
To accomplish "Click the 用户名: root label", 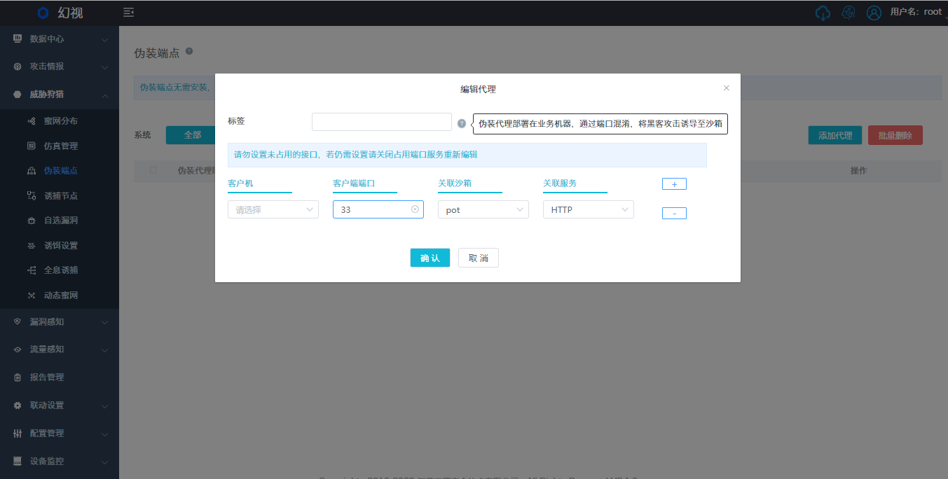I will (x=916, y=12).
